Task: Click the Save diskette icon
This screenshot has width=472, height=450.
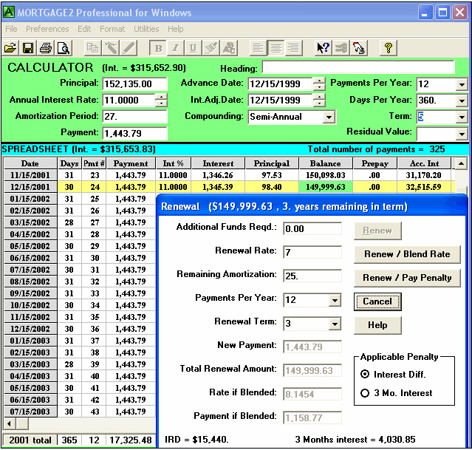Action: click(28, 48)
